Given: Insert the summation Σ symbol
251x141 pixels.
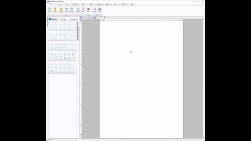Looking at the screenshot, I should [x=69, y=58].
